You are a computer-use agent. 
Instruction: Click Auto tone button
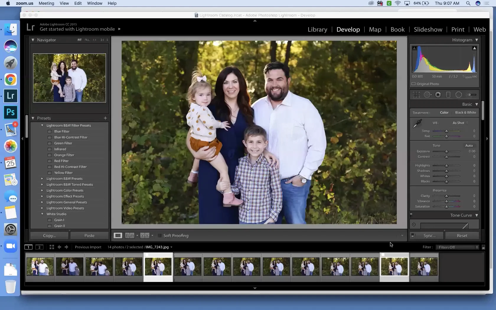click(469, 146)
